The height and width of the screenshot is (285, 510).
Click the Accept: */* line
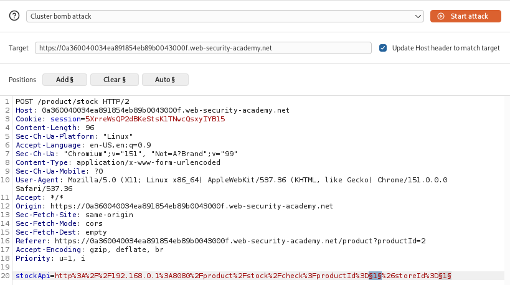click(39, 198)
